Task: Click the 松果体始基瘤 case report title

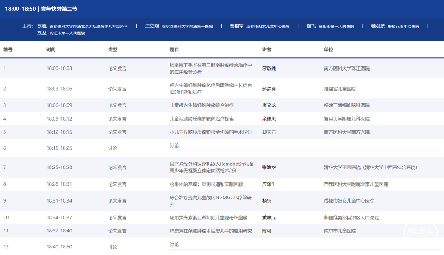Action: (x=206, y=184)
